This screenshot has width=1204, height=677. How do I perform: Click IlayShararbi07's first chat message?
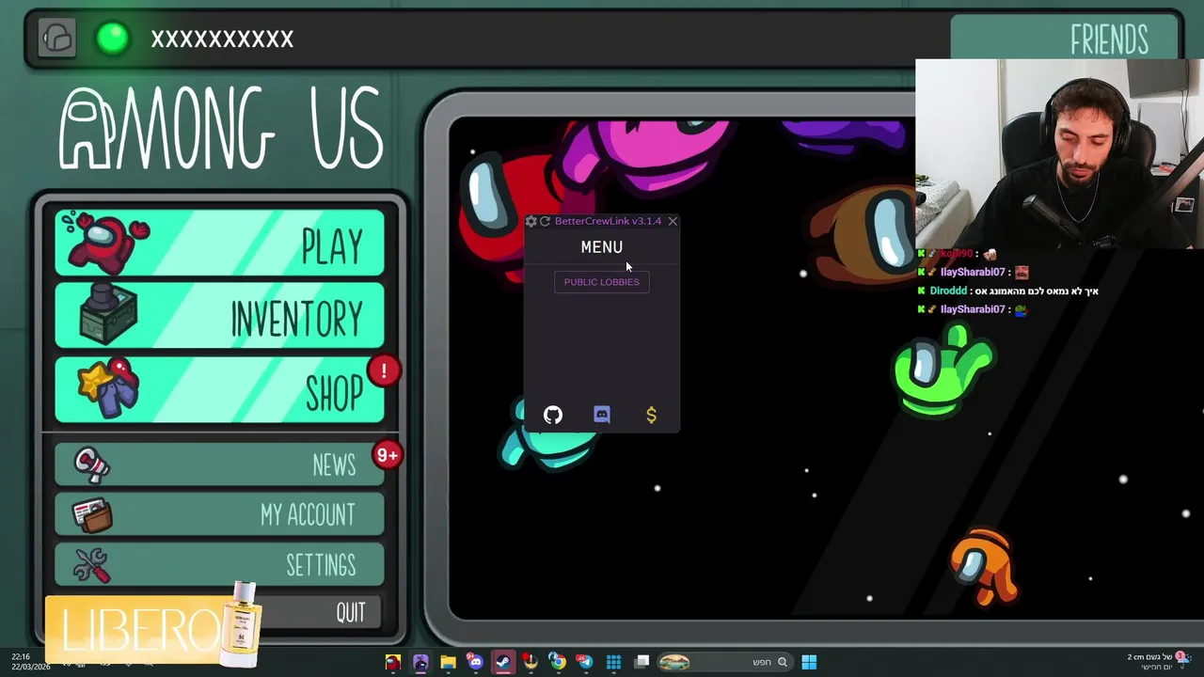975,272
